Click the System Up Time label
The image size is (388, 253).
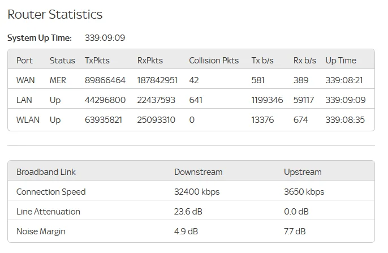(40, 38)
